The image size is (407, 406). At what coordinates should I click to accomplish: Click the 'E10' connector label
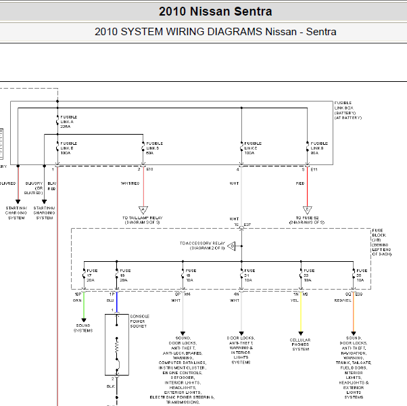(149, 169)
